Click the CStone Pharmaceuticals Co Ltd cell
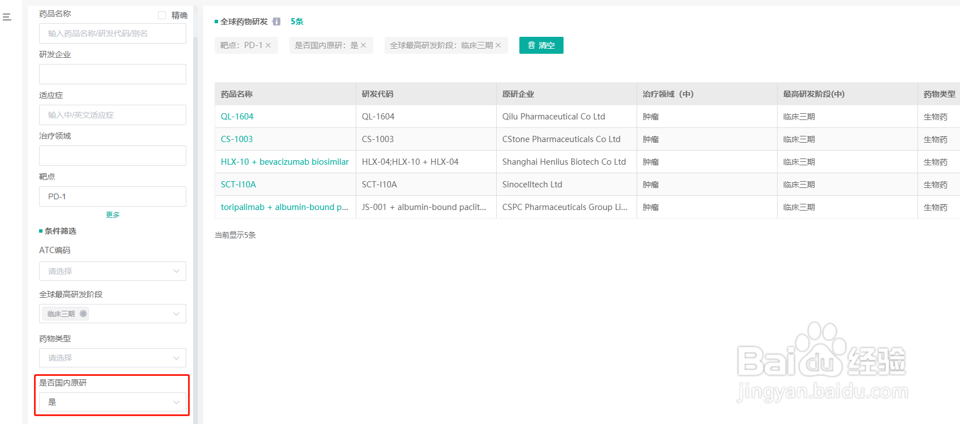 coord(566,139)
